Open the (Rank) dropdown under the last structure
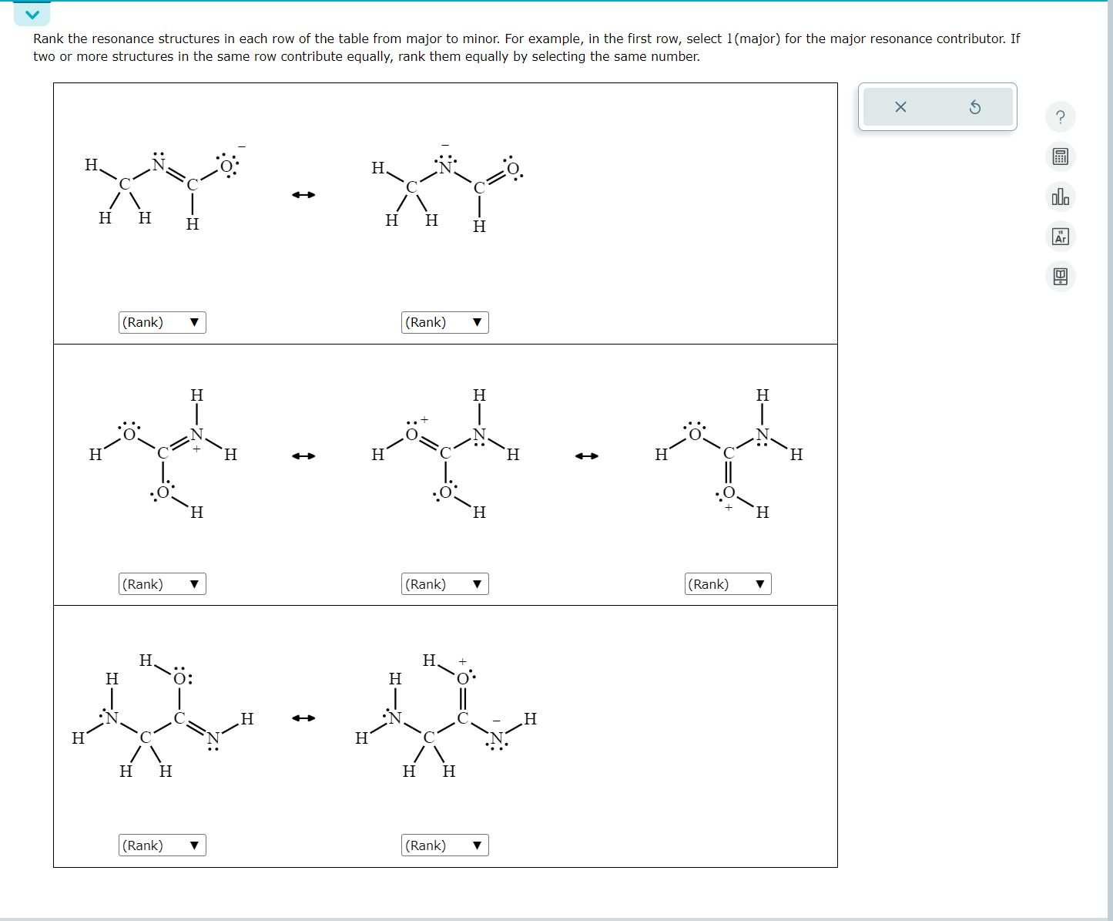Screen dimensions: 1113x921 click(444, 845)
